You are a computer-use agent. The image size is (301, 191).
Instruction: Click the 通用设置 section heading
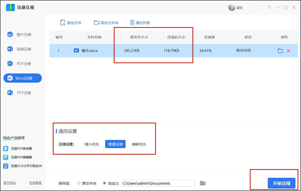pyautogui.click(x=67, y=131)
